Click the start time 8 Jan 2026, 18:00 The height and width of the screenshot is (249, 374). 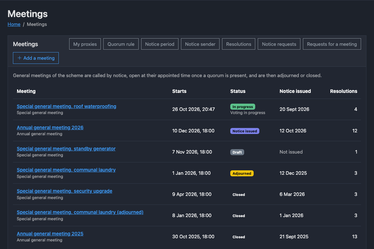point(192,216)
